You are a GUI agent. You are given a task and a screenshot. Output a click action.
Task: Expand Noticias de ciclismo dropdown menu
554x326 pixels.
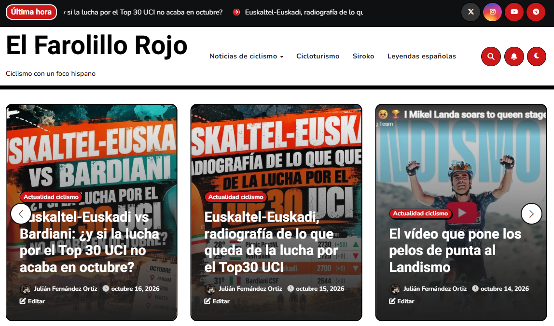(246, 56)
